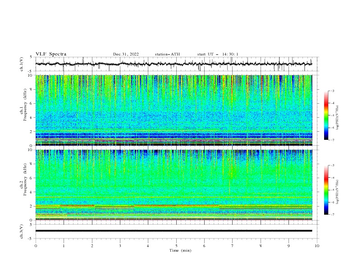
Task: Click the "-7" tick on ch.1 colorbar
Action: click(x=332, y=140)
